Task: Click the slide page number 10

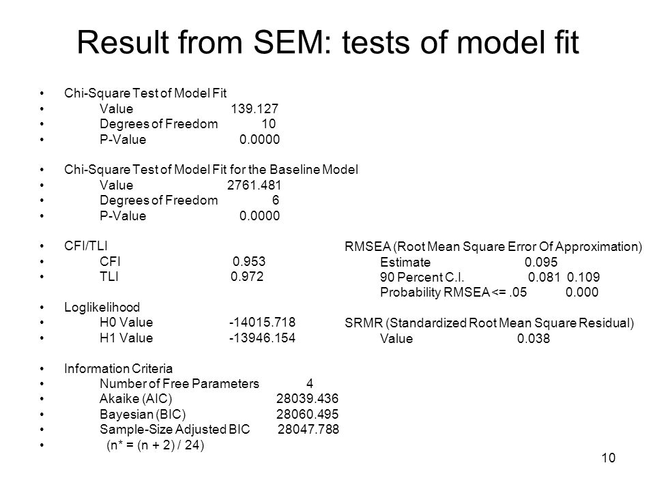Action: 608,458
